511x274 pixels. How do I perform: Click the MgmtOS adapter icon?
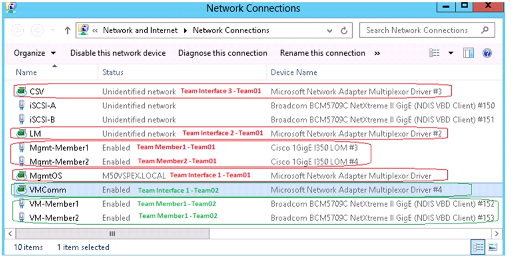22,176
